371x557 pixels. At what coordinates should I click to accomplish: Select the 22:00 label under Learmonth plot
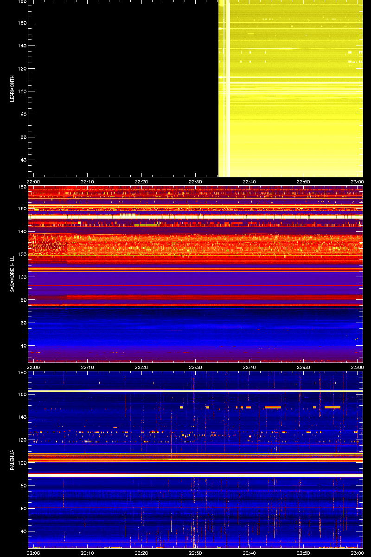tap(33, 181)
